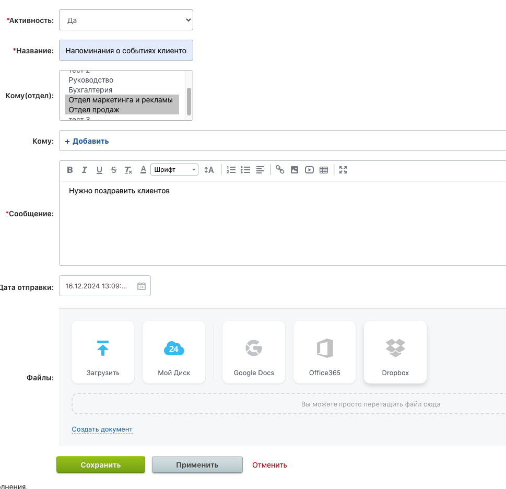The width and height of the screenshot is (506, 489).
Task: Click the Название input field
Action: coord(126,50)
